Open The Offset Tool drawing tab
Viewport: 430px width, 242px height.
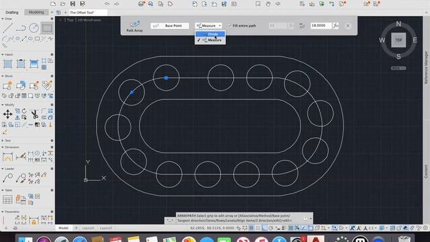point(88,12)
